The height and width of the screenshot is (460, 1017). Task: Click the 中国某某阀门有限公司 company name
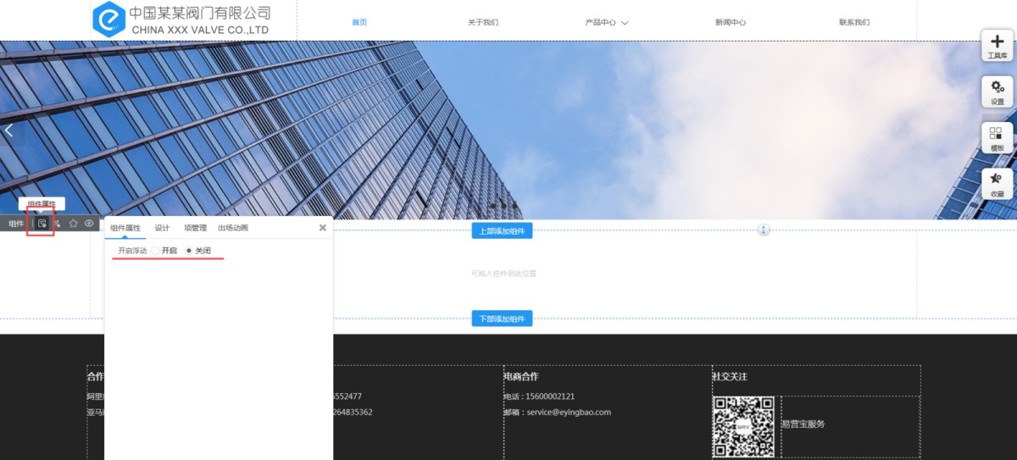(x=200, y=13)
